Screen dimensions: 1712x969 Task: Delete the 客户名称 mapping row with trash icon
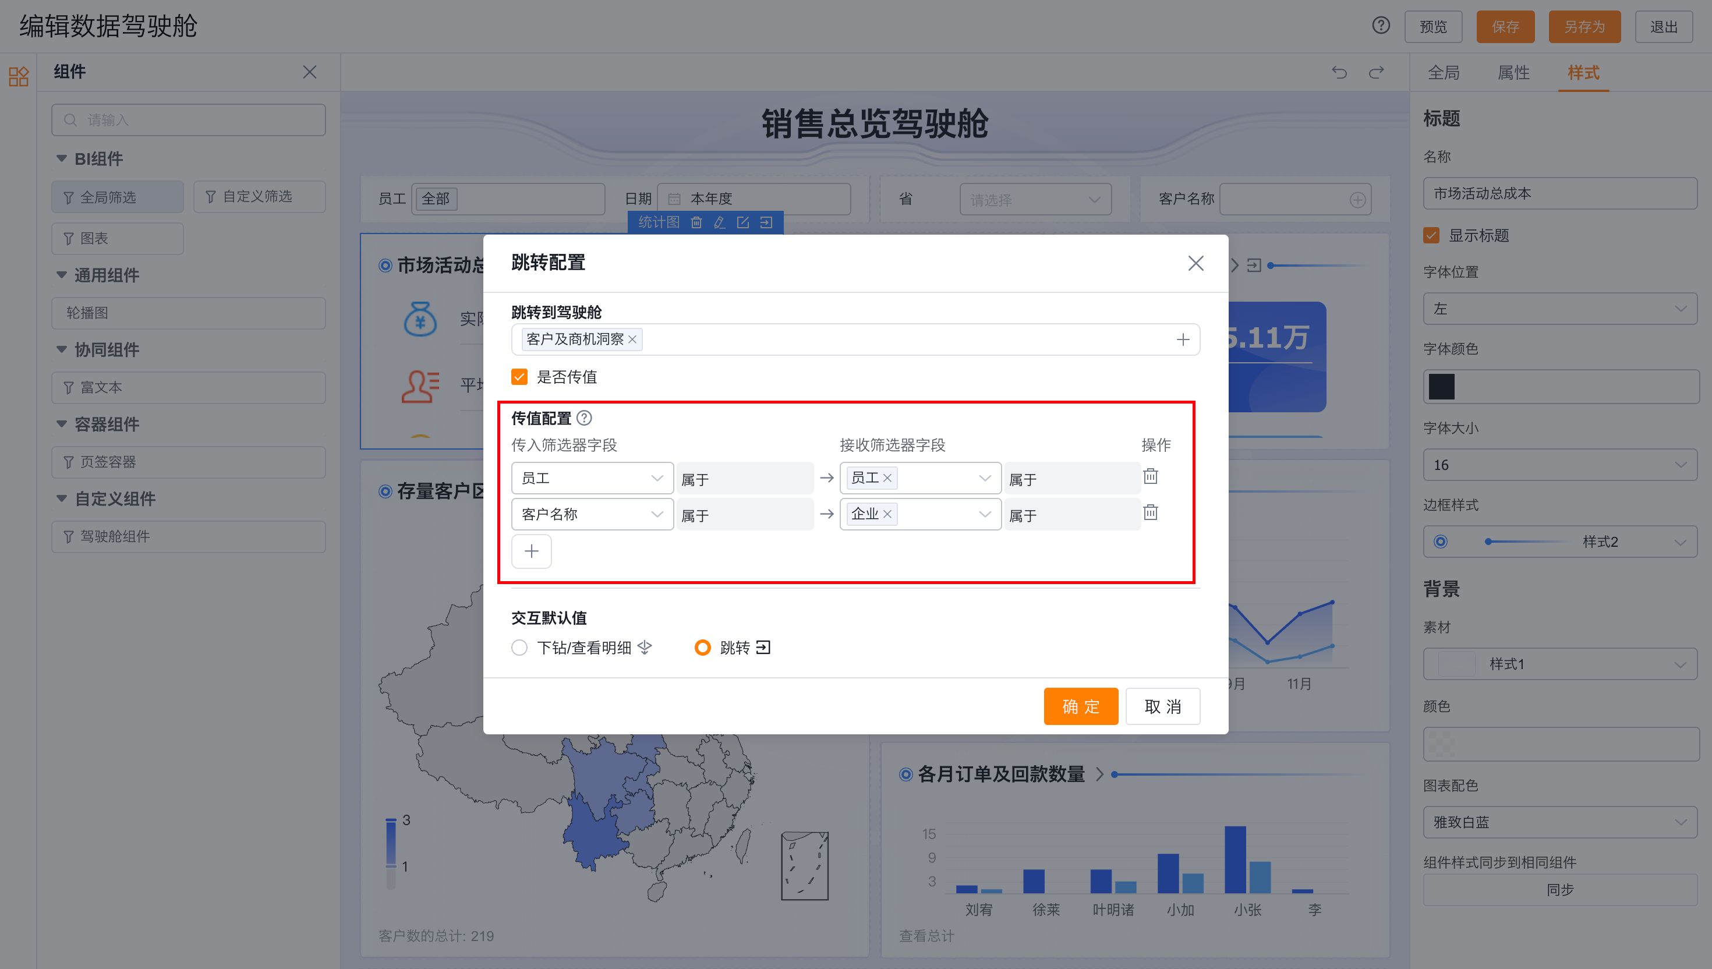(1151, 512)
